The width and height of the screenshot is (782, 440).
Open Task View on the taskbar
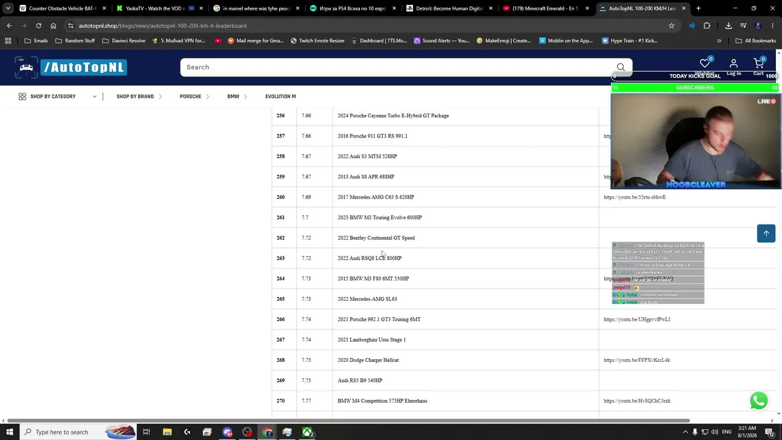[x=147, y=432]
